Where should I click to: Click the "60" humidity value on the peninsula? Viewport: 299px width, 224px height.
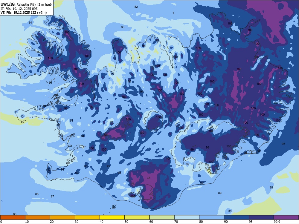pyautogui.click(x=22, y=122)
